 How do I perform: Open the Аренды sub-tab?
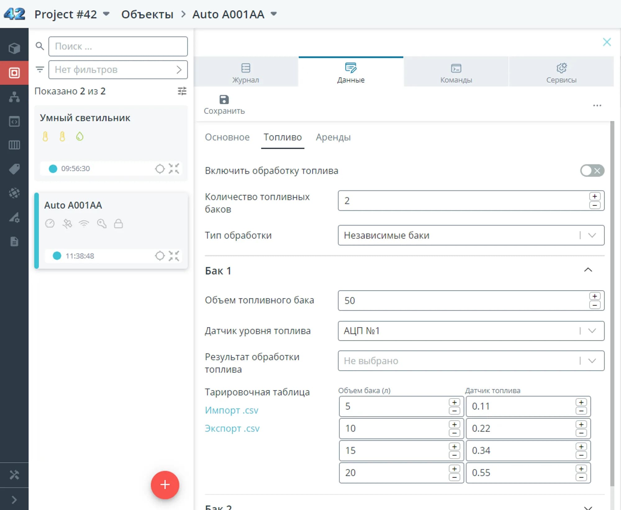click(x=333, y=137)
